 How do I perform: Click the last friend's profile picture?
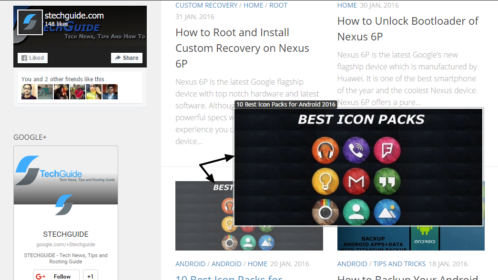[x=110, y=91]
